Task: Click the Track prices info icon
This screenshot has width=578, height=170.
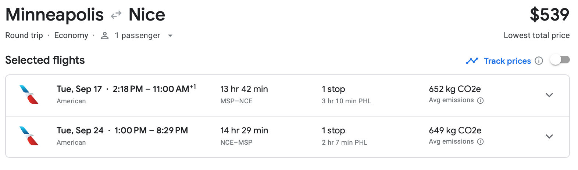Action: (x=539, y=61)
